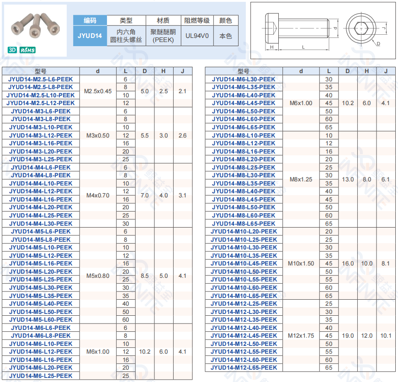Open the JYUD14-M10-L45-PEEK model link
The width and height of the screenshot is (398, 382).
click(244, 264)
